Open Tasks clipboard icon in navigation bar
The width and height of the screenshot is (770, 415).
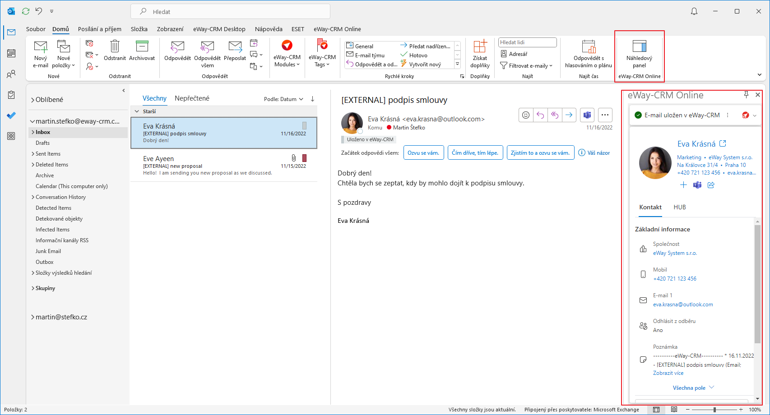[x=11, y=95]
